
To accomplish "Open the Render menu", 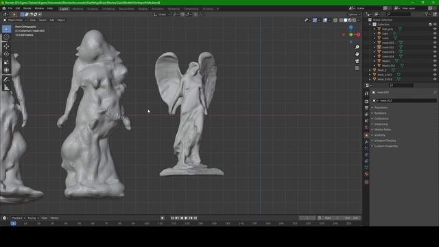I will [x=27, y=8].
